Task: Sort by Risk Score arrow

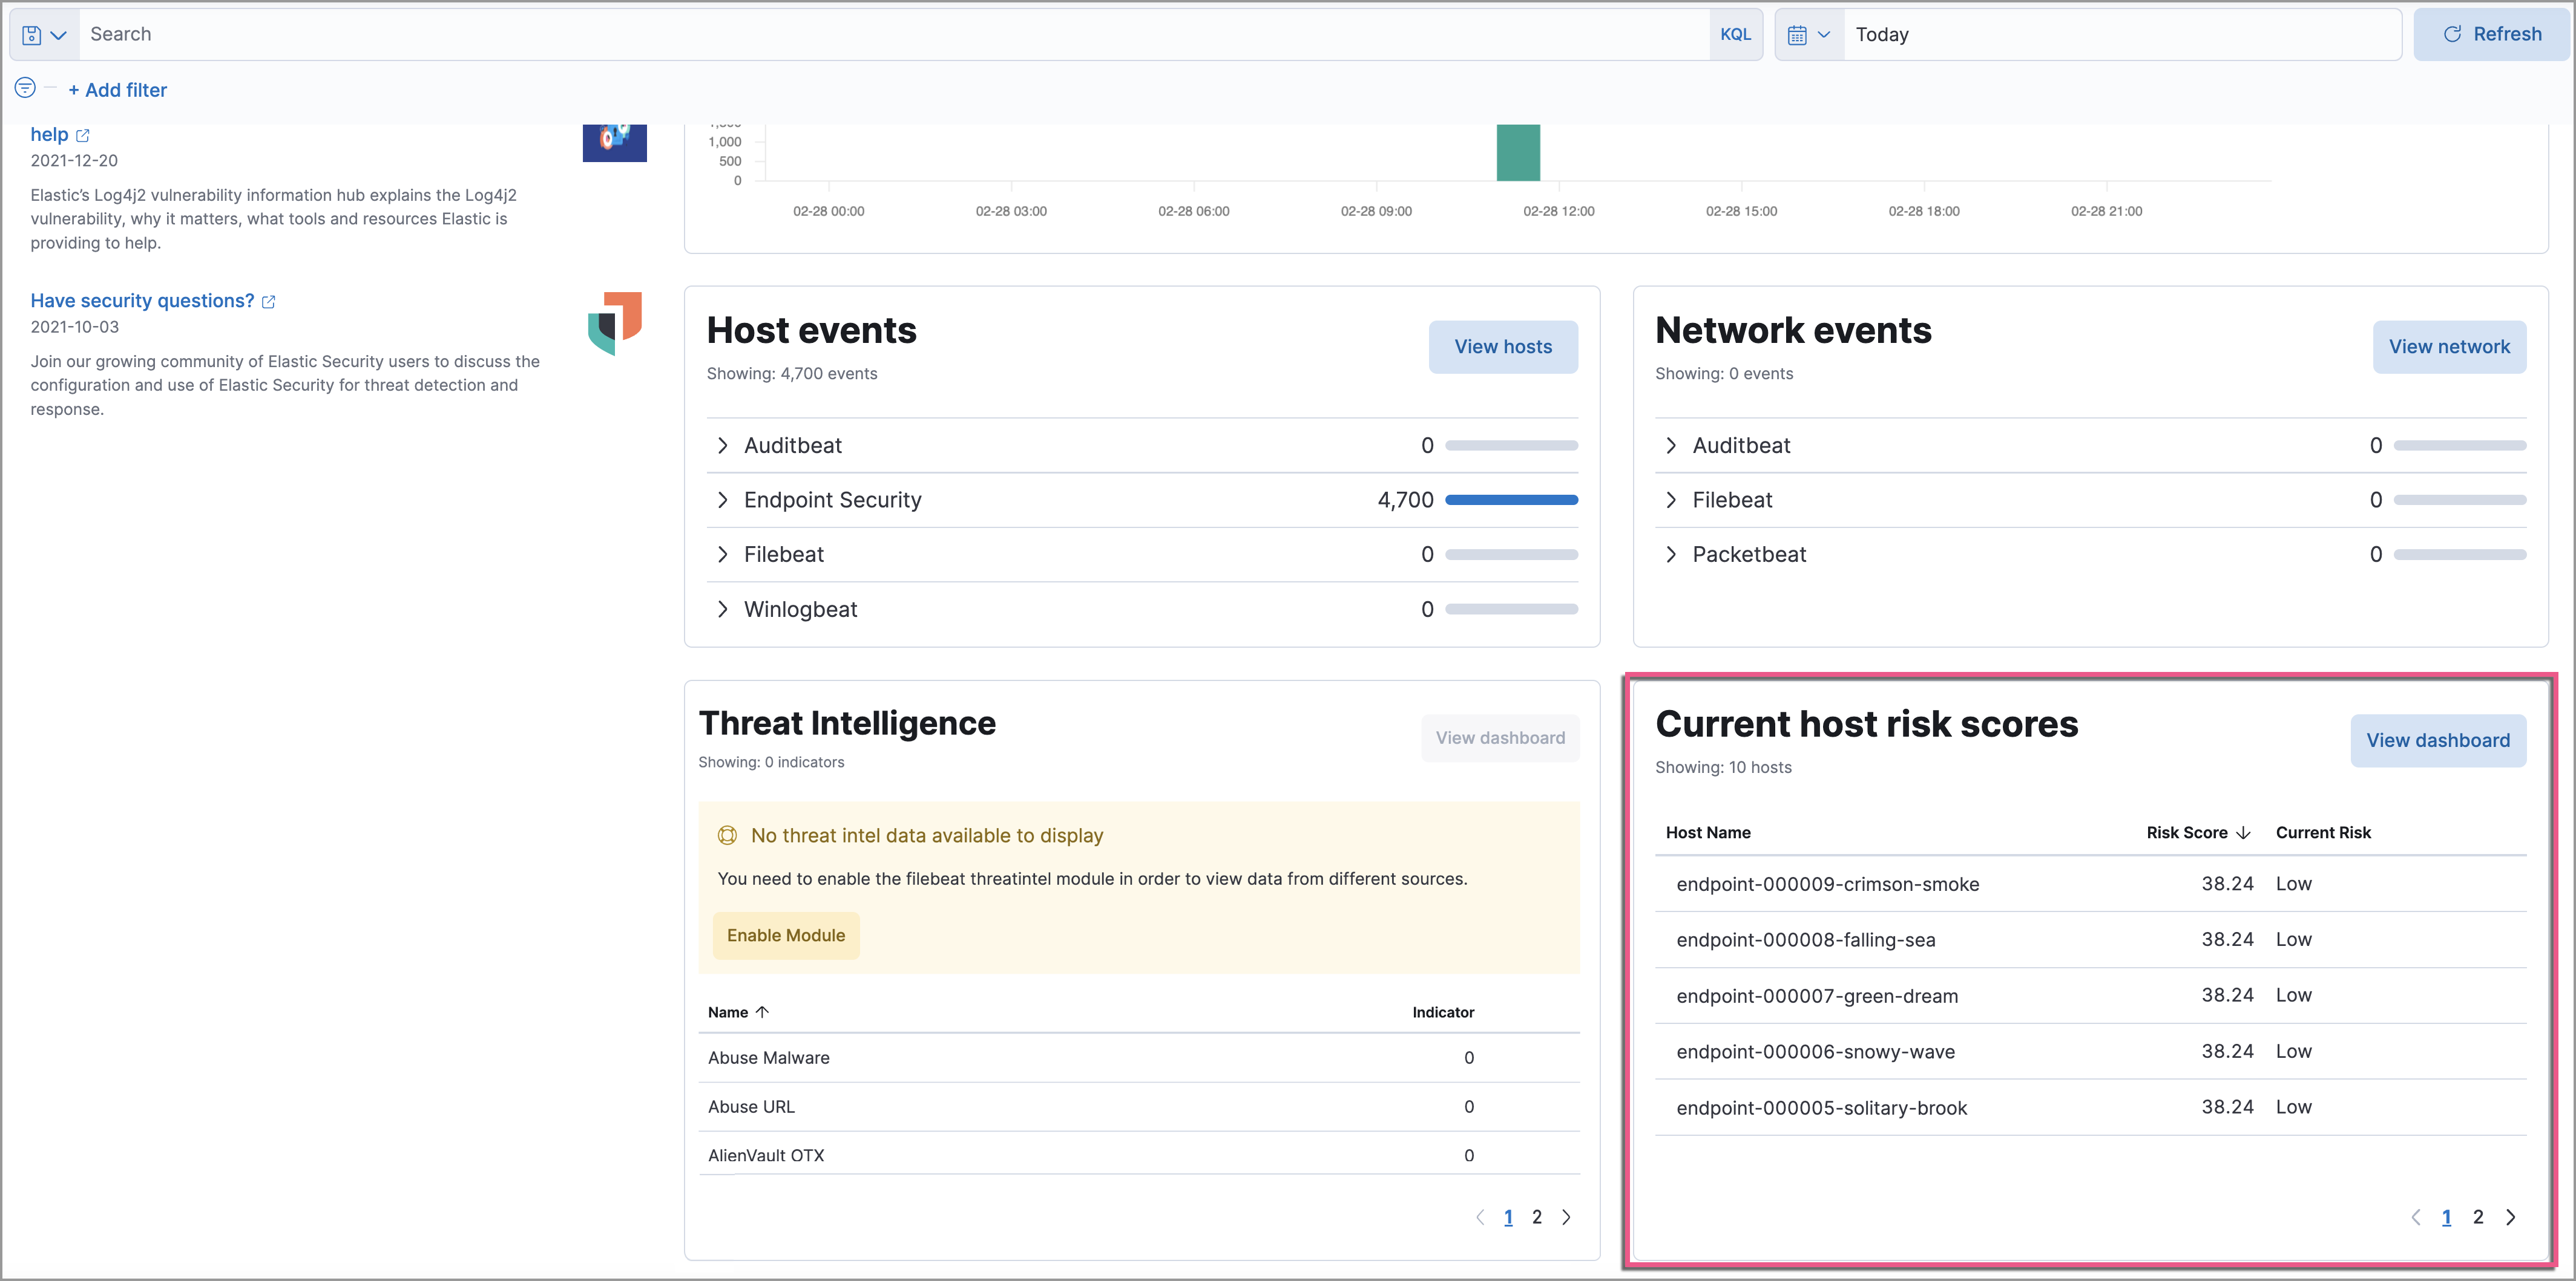Action: pyautogui.click(x=2243, y=832)
